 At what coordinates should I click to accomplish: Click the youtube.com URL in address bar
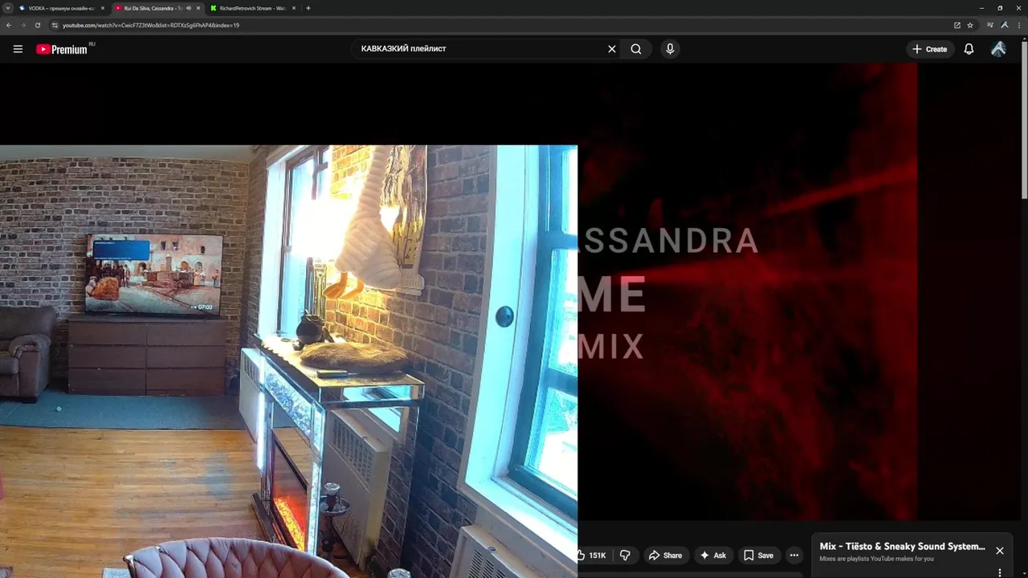(151, 25)
